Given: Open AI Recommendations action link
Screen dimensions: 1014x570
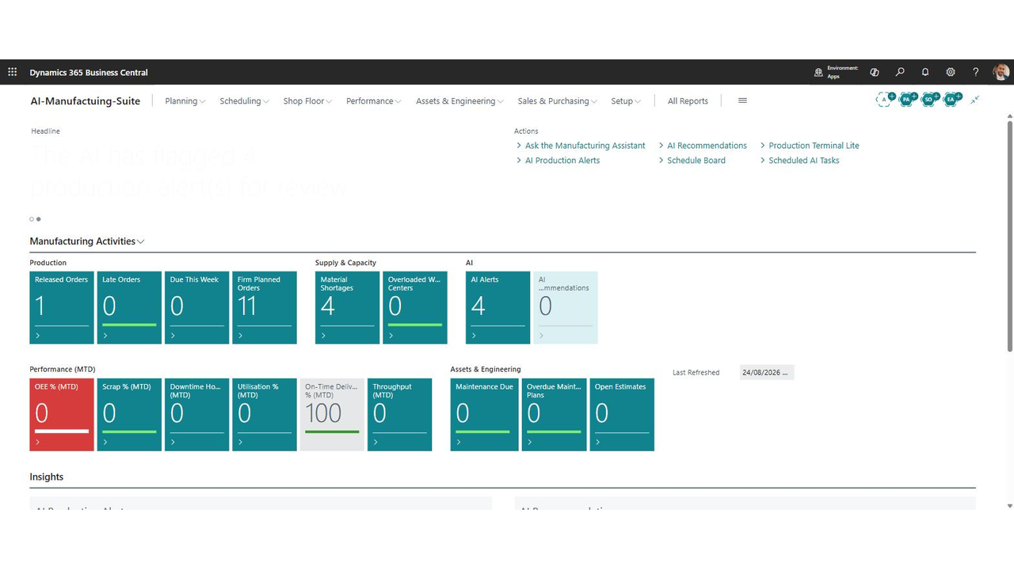Looking at the screenshot, I should (x=707, y=146).
